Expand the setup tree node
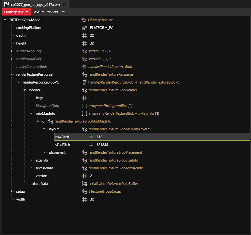The image size is (251, 235). pos(12,192)
